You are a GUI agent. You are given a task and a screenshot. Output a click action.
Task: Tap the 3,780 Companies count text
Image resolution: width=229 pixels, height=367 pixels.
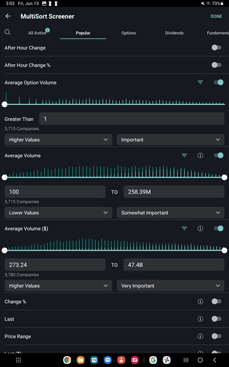click(x=22, y=274)
